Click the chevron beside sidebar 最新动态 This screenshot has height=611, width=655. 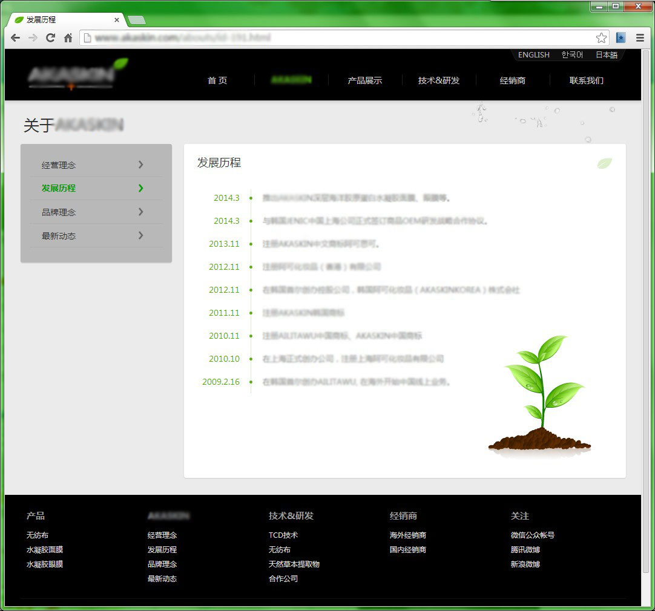coord(141,235)
